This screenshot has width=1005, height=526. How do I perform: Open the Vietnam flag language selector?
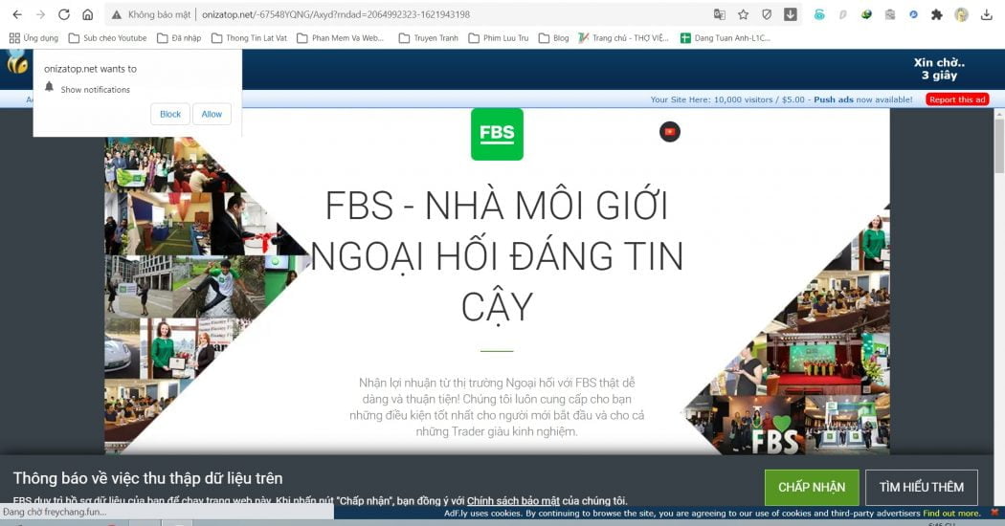pos(670,132)
